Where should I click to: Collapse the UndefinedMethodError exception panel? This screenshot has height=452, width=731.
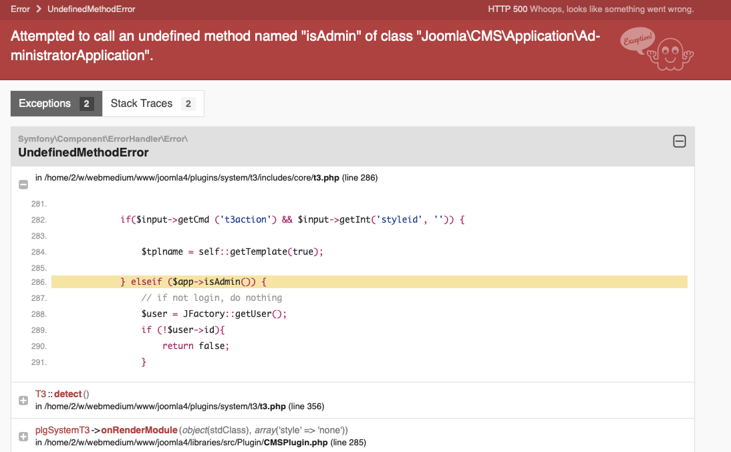679,141
